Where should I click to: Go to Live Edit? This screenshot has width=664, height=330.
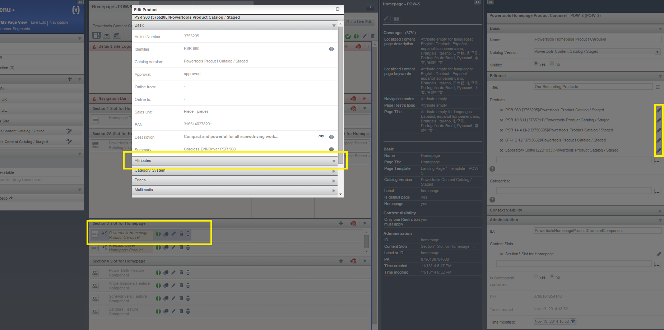(x=359, y=22)
